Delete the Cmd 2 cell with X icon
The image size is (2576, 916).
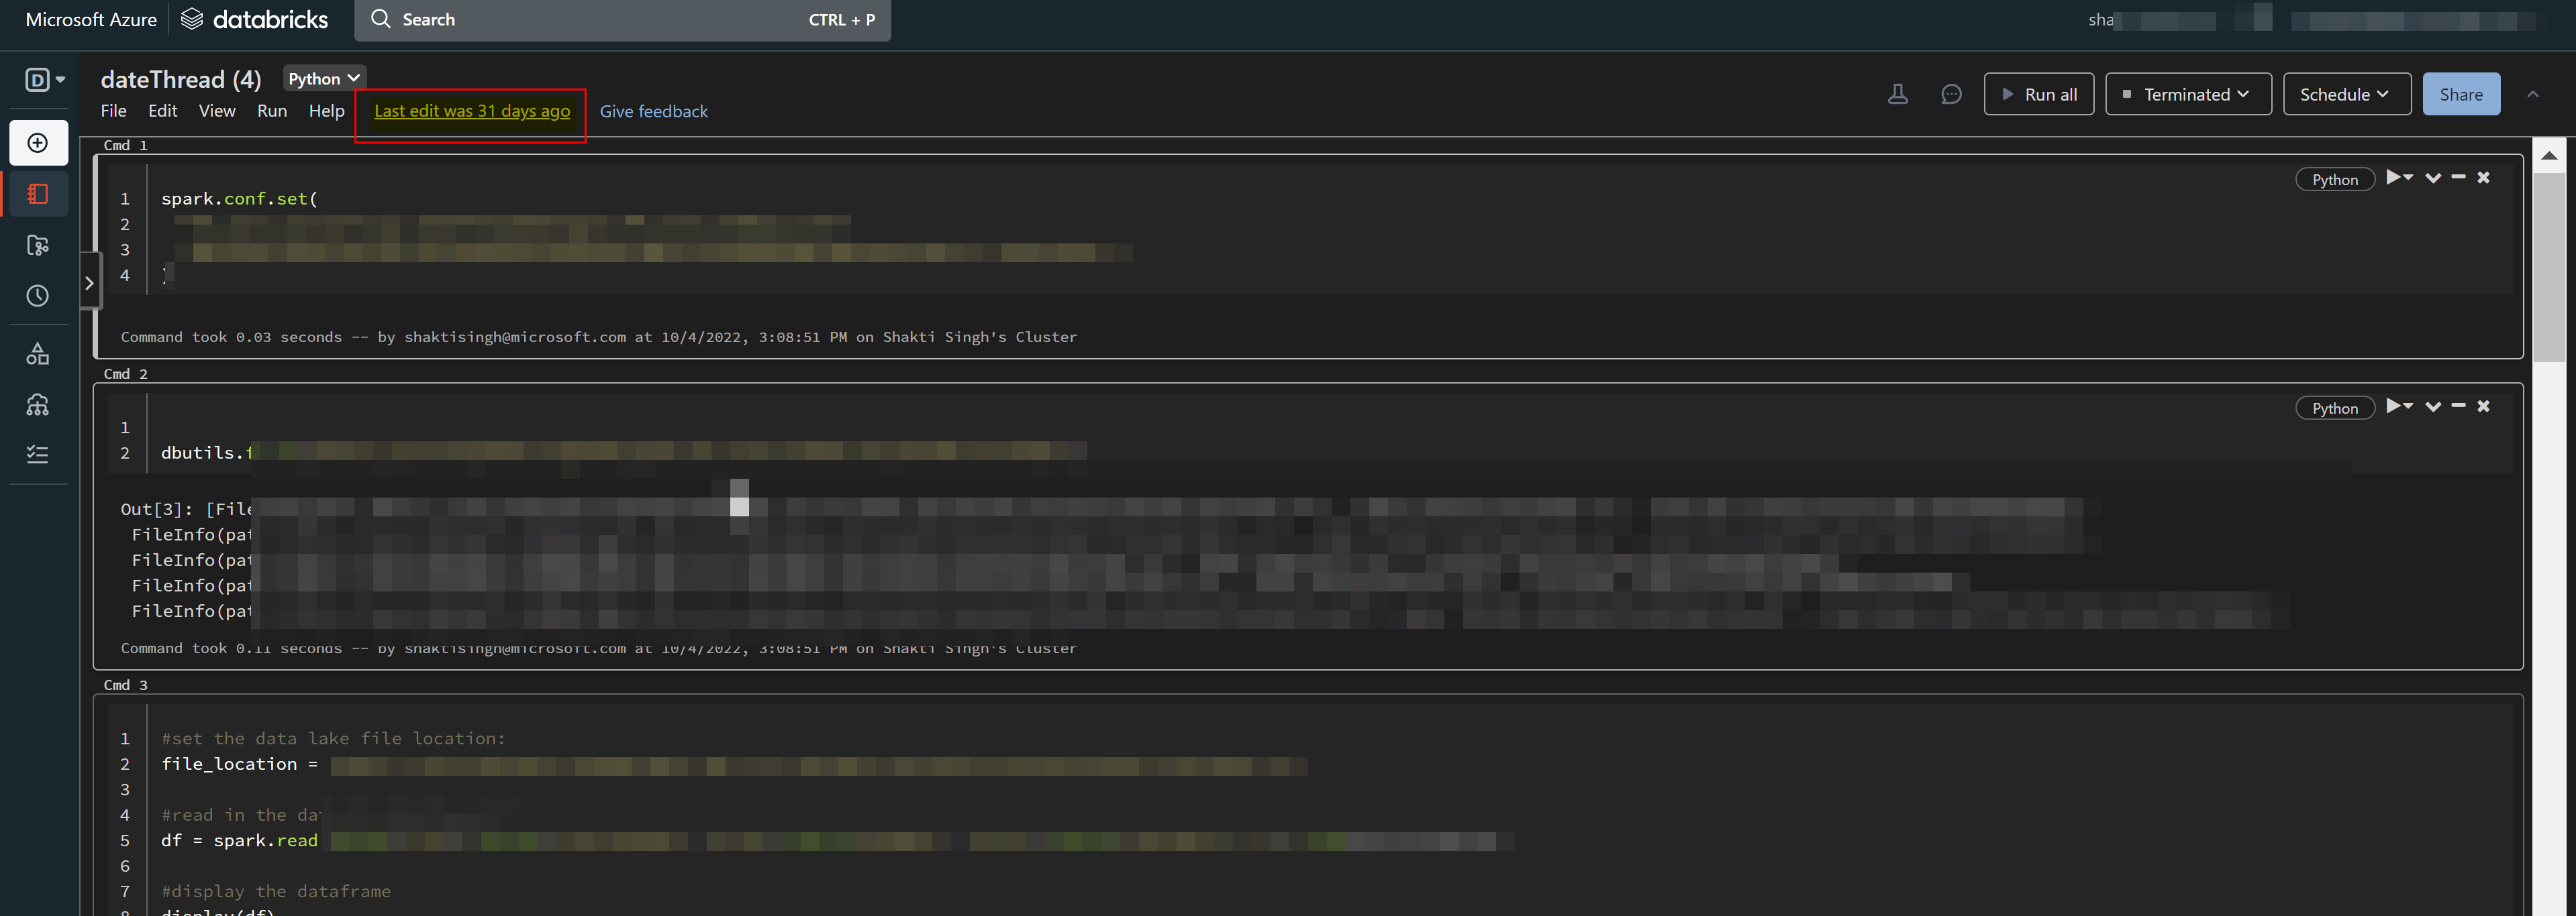2483,406
